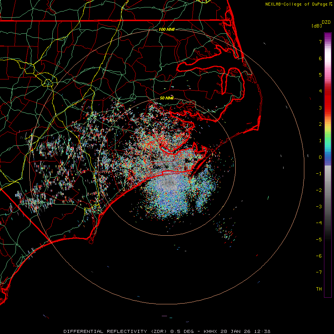Image resolution: width=334 pixels, height=334 pixels.
Task: Click the -7 value on color scale
Action: point(319,272)
